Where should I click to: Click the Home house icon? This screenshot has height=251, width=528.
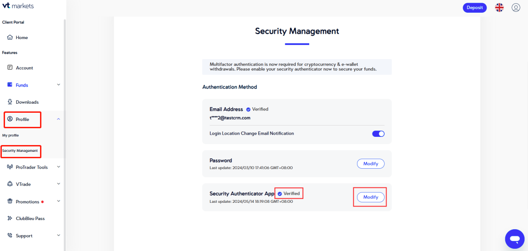pyautogui.click(x=10, y=37)
